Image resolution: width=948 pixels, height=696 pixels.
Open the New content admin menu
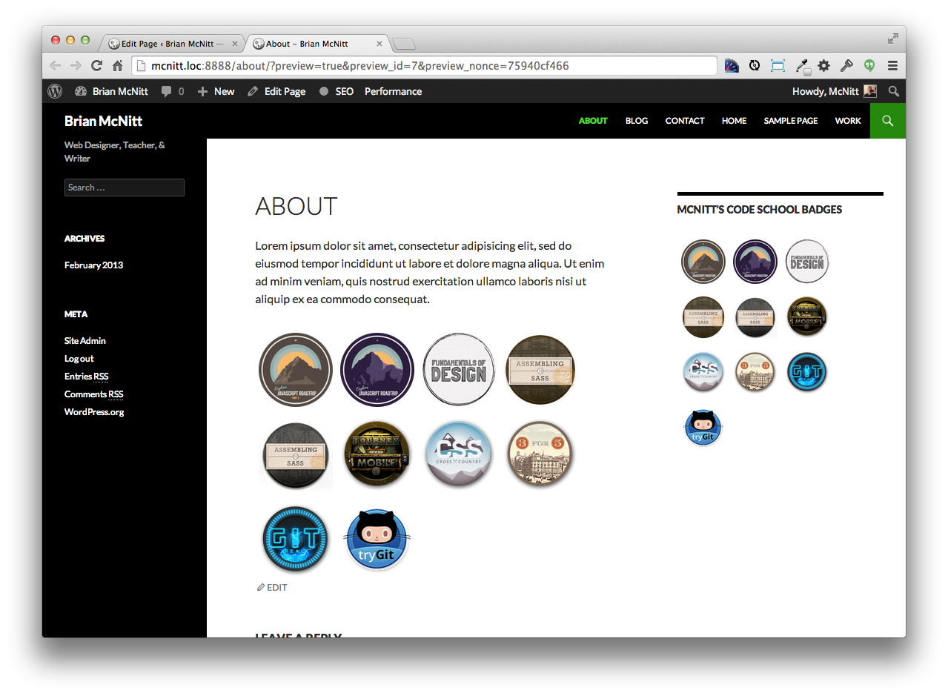tap(216, 91)
